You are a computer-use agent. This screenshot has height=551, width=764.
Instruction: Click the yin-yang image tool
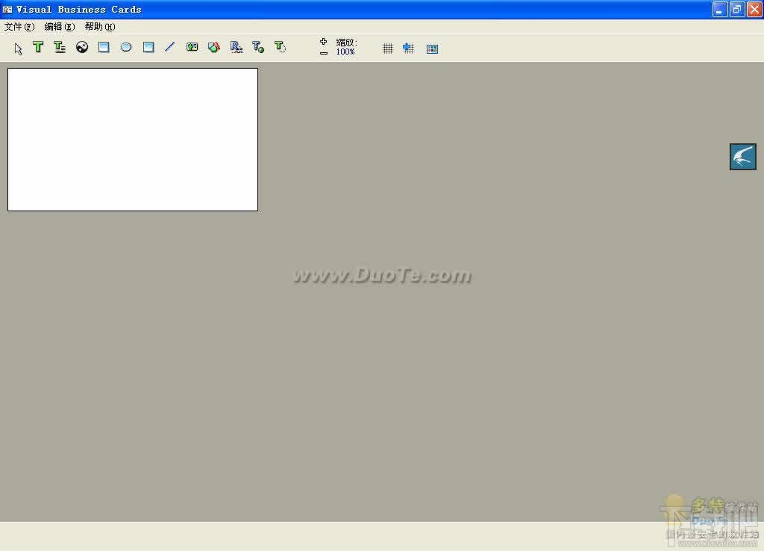coord(82,47)
